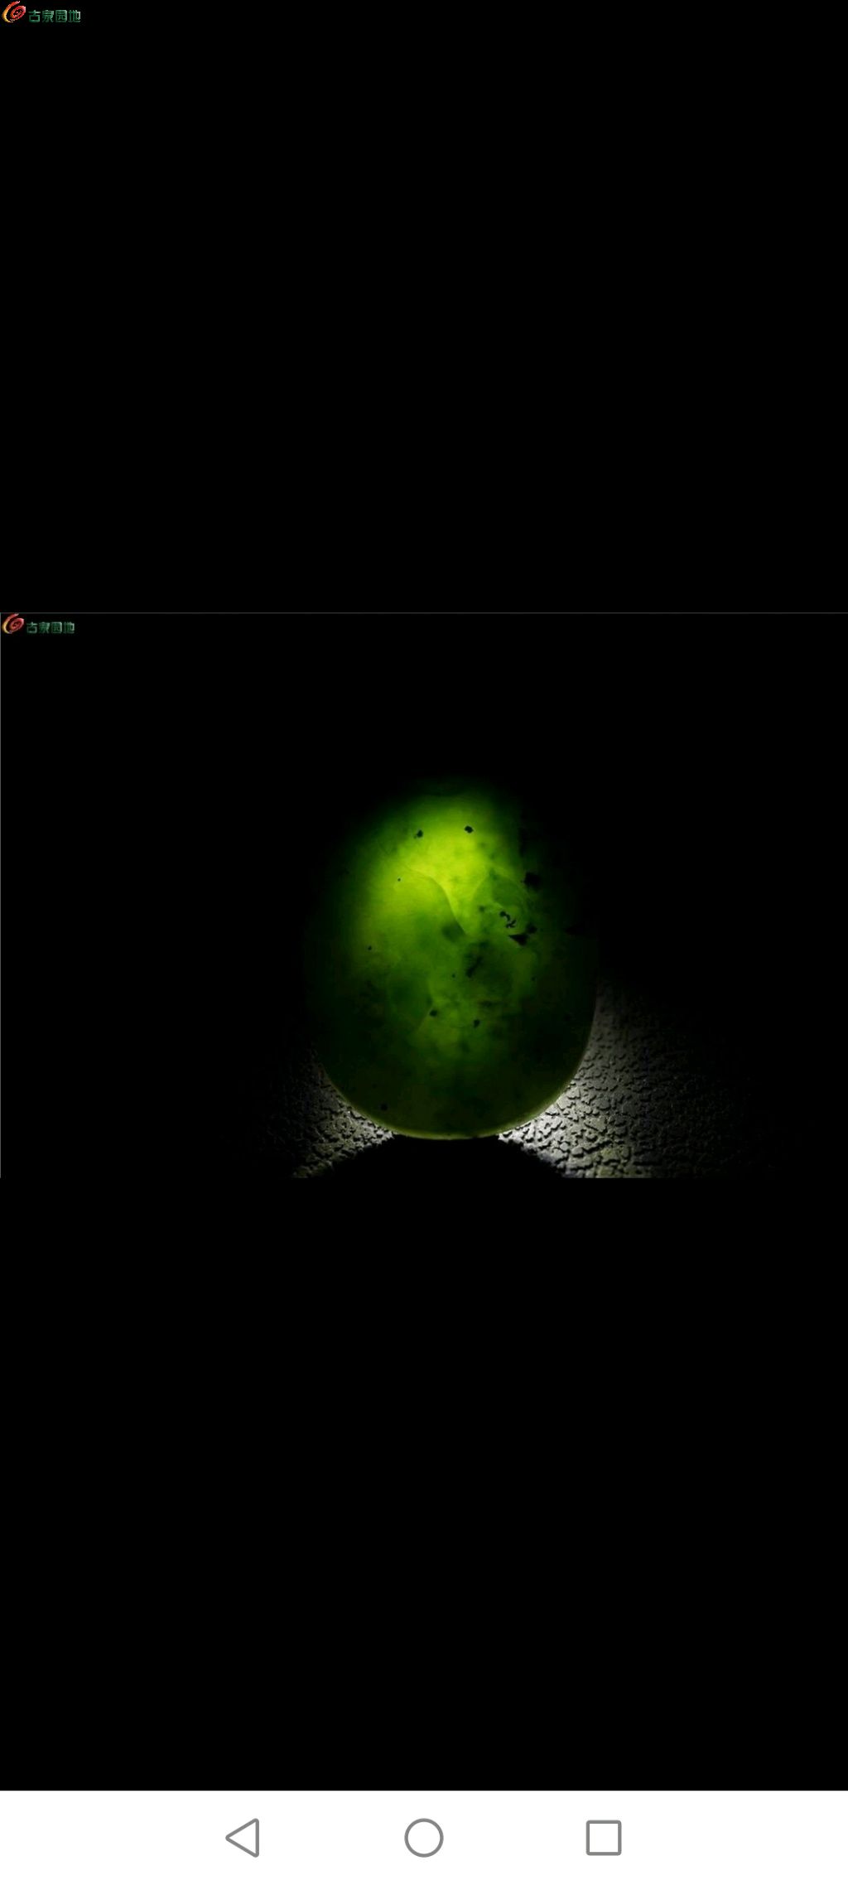
Task: Tap the Android home circle button
Action: pos(424,1837)
